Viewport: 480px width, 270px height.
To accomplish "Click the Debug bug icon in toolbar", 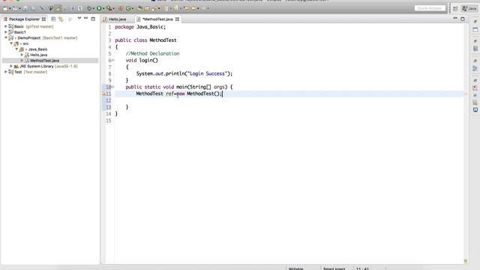I will pyautogui.click(x=89, y=8).
